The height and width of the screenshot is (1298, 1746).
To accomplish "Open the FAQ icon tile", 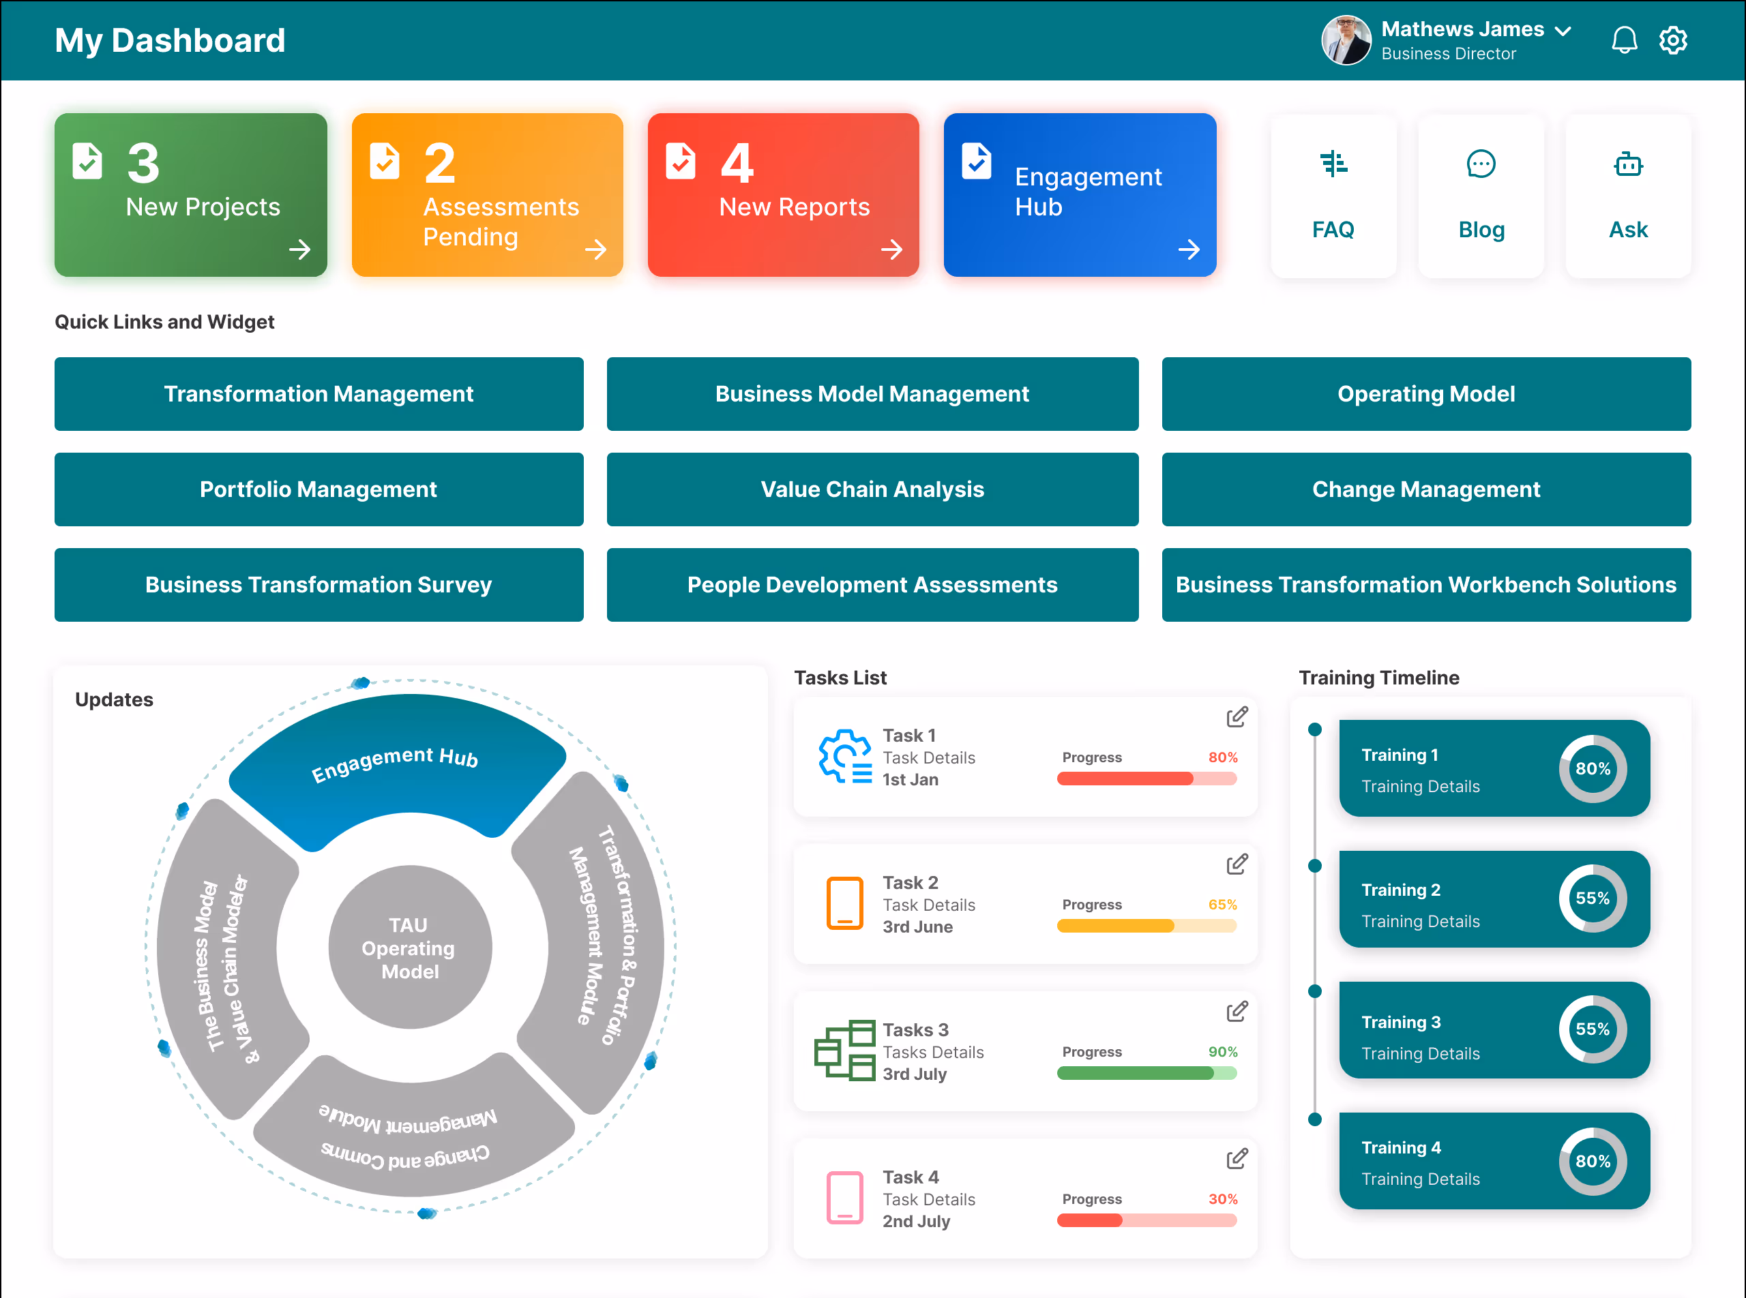I will 1333,196.
